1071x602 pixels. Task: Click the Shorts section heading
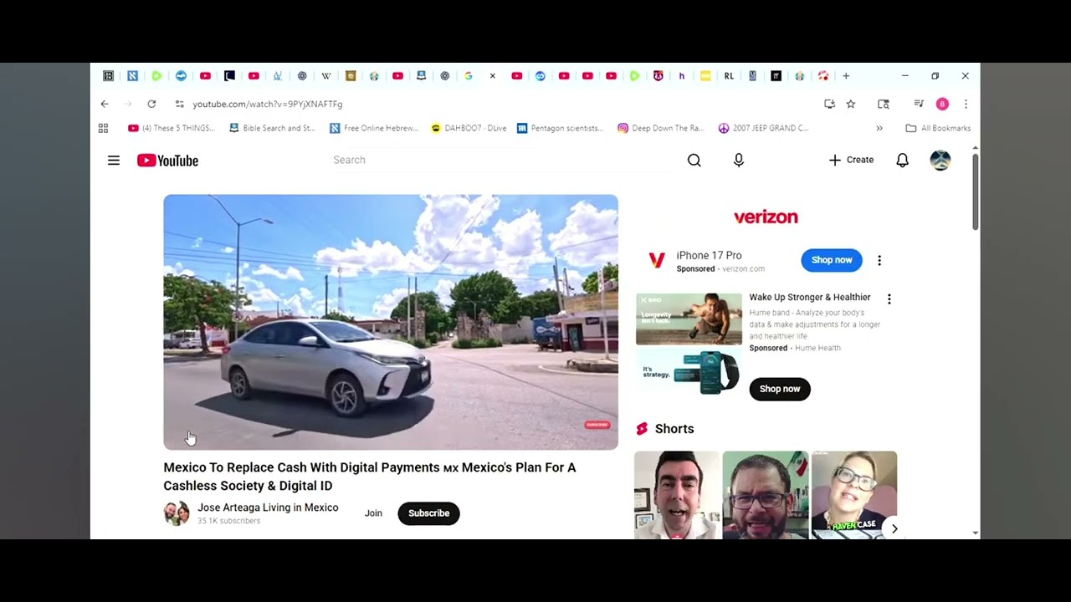click(x=674, y=429)
